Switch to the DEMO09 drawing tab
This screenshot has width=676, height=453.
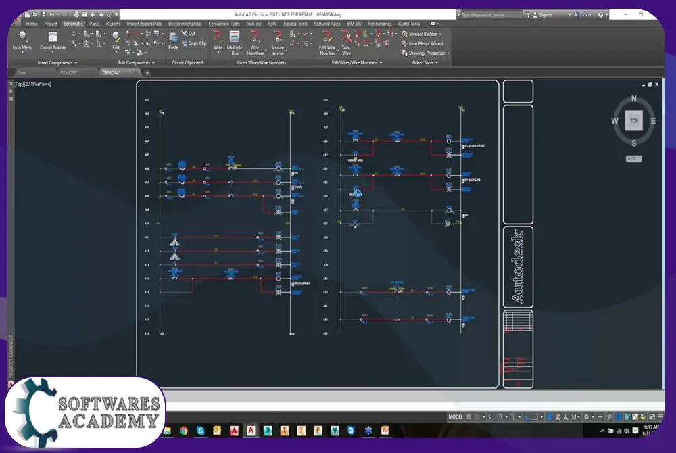tap(69, 73)
